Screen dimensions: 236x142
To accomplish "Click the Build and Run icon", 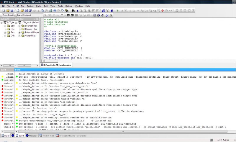I will click(x=99, y=15).
